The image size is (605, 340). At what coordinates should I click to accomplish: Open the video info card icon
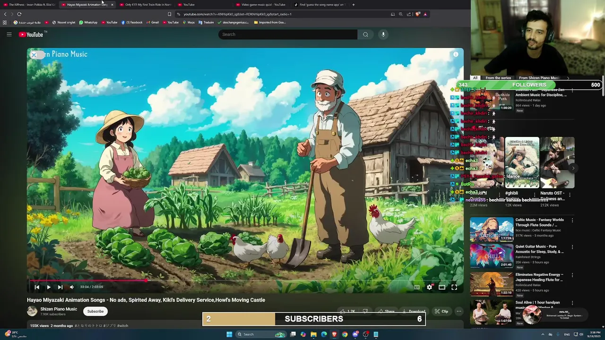pyautogui.click(x=456, y=54)
